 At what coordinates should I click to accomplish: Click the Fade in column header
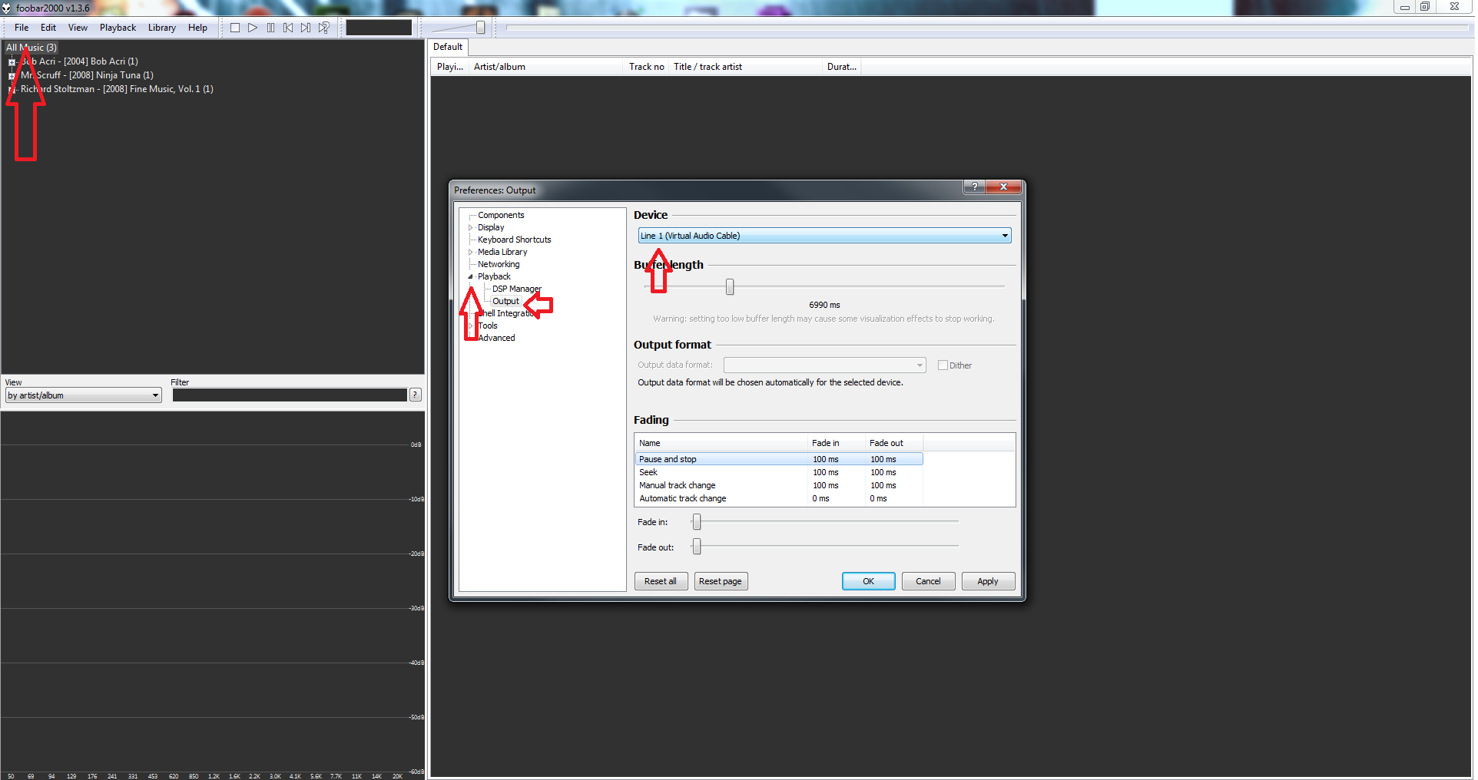836,443
